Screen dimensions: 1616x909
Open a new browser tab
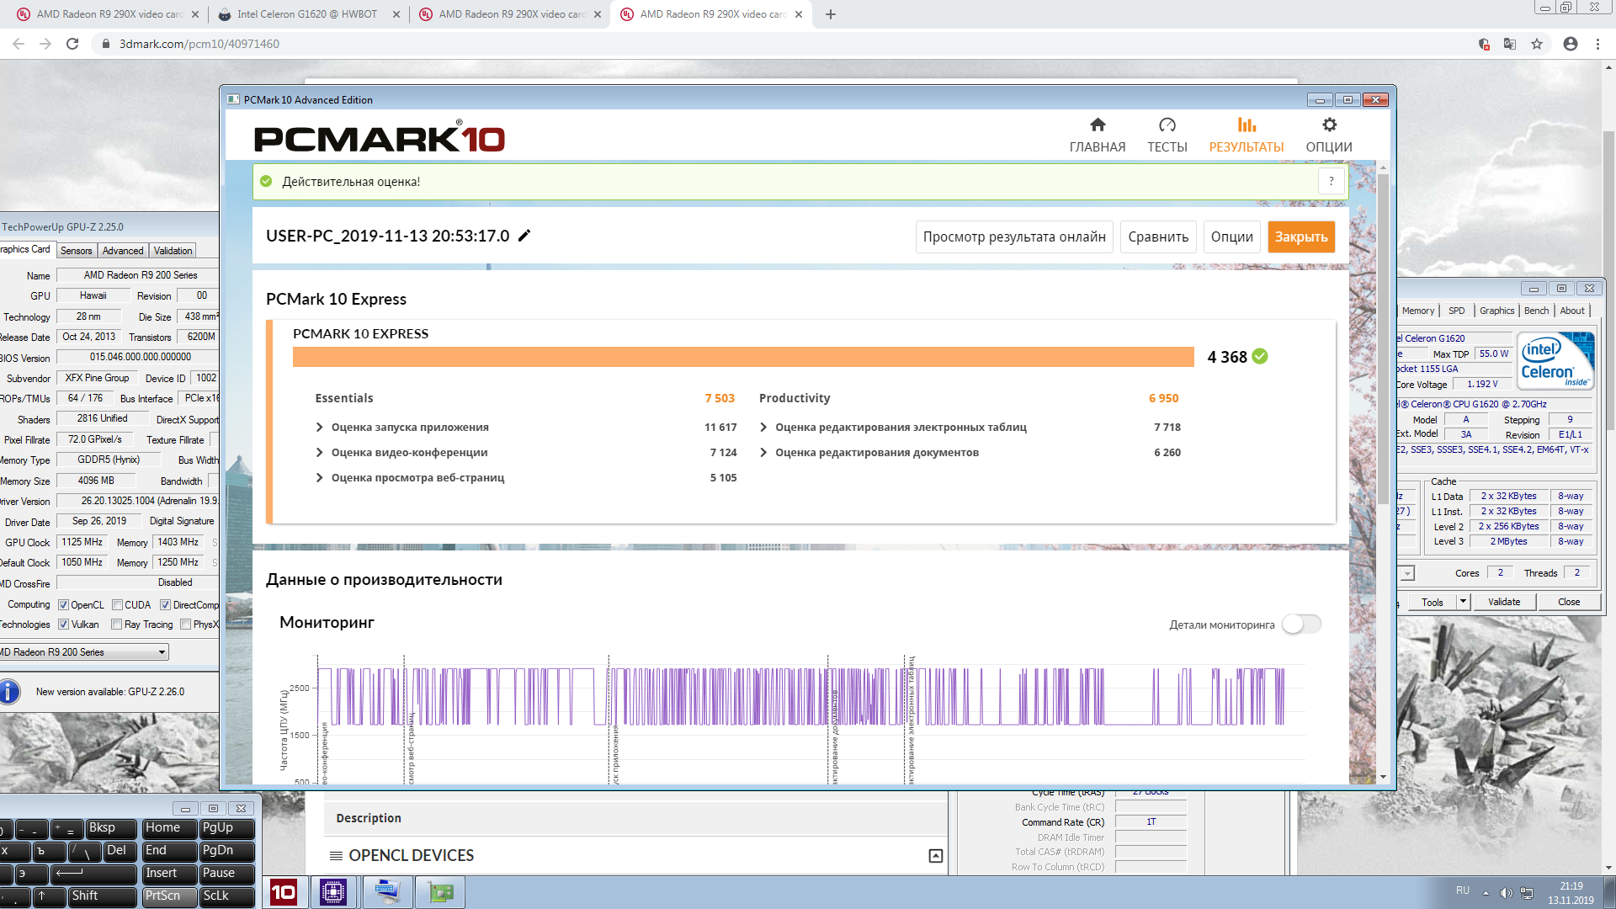click(x=831, y=14)
